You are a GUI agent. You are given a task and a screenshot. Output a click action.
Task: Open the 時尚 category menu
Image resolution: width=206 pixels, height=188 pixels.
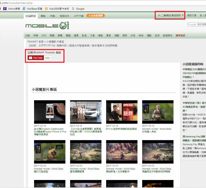141,35
